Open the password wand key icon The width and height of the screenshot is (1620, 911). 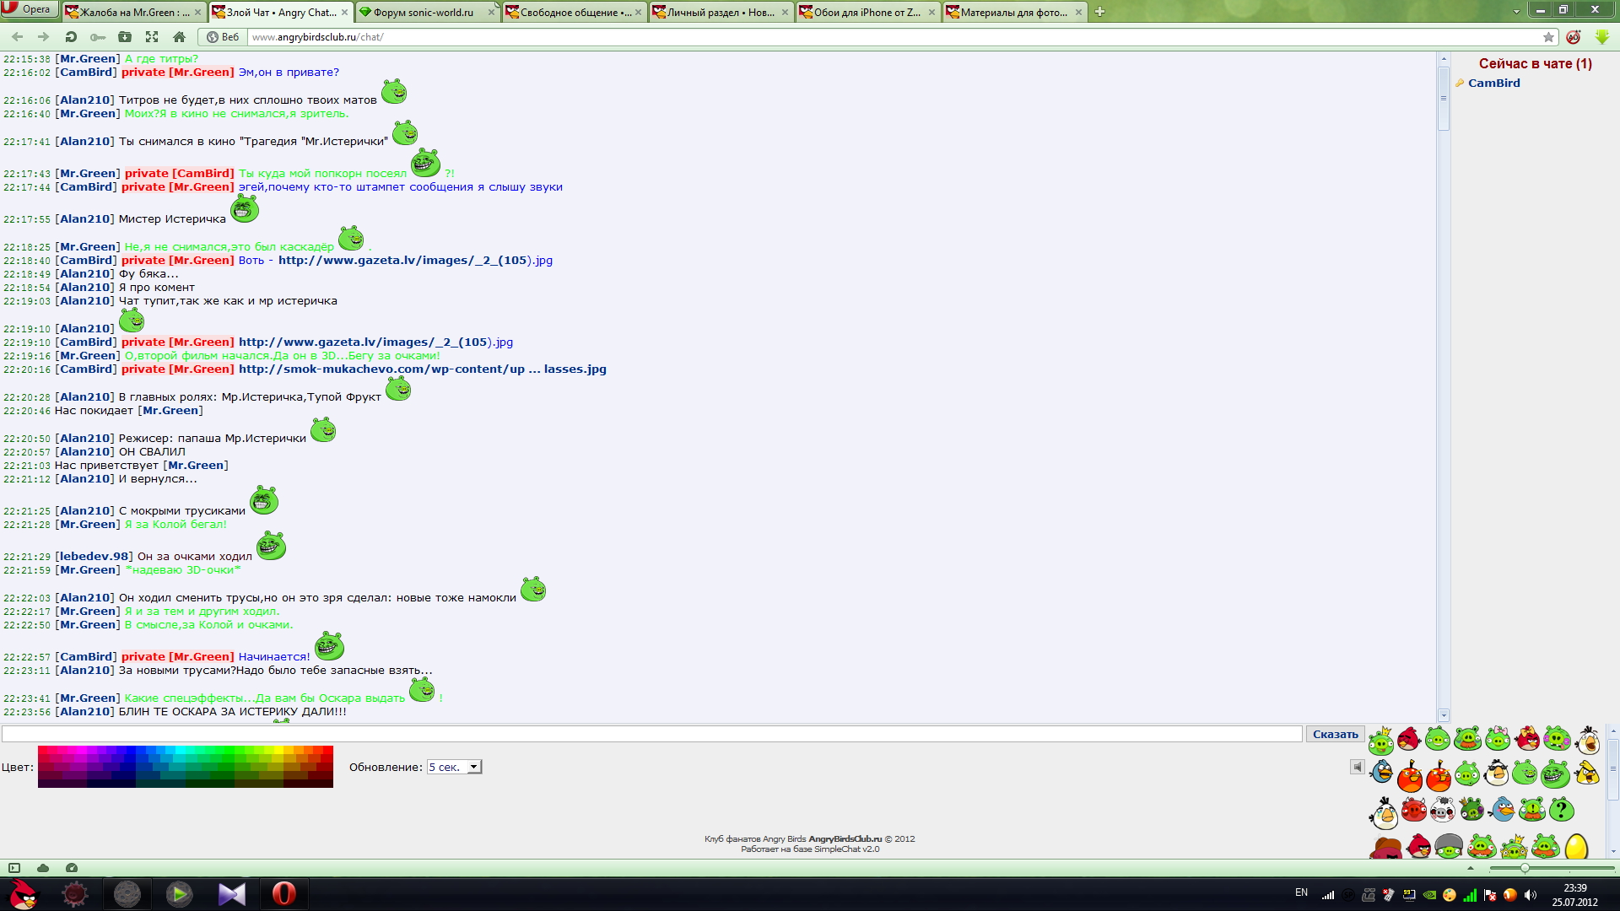point(98,37)
